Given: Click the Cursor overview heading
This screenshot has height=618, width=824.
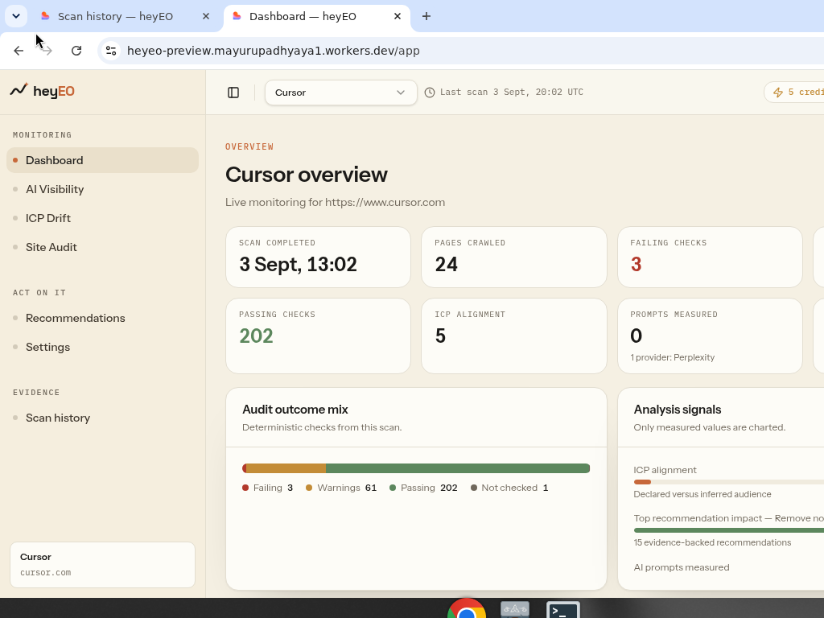Looking at the screenshot, I should (x=307, y=175).
